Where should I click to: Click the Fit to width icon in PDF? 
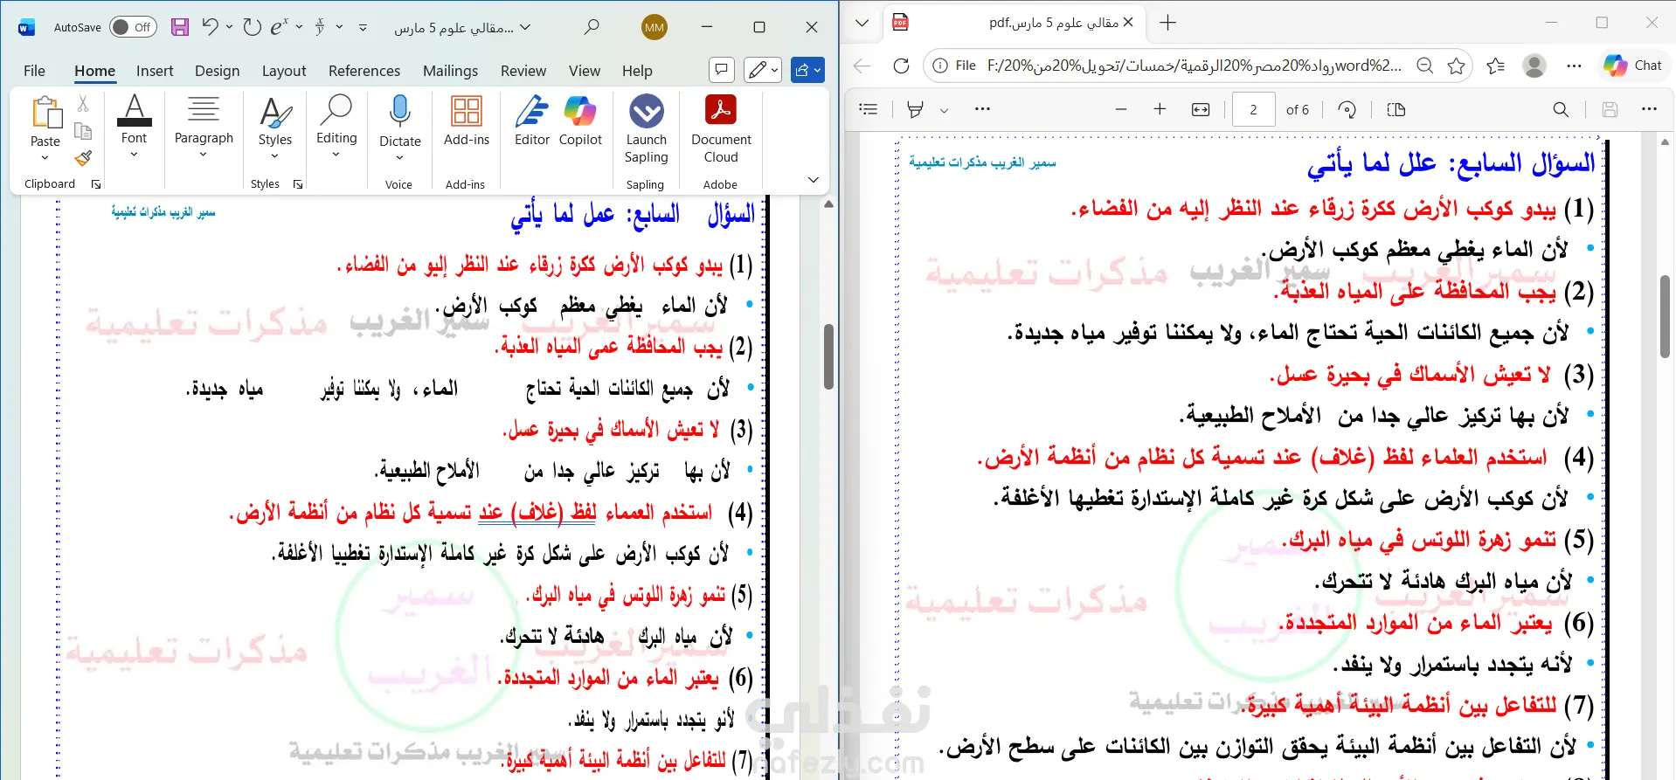(1201, 109)
